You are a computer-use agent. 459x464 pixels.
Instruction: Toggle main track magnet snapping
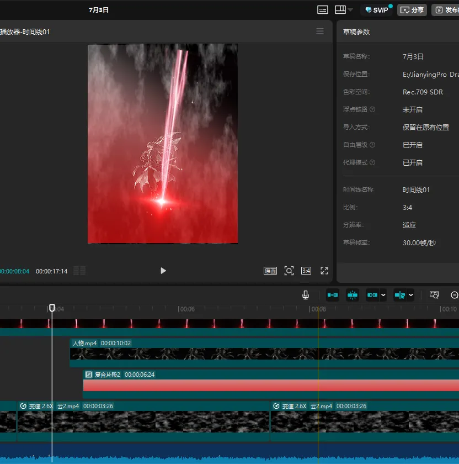(333, 295)
